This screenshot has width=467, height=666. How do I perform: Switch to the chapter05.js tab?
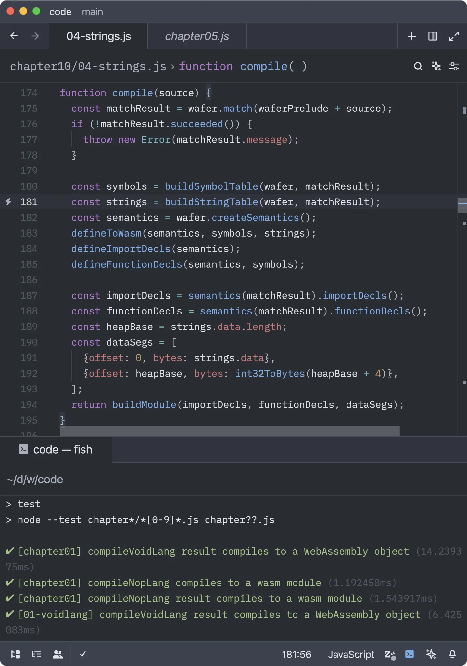[197, 36]
